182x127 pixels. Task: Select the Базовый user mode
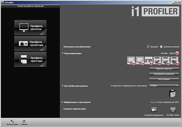click(x=148, y=47)
